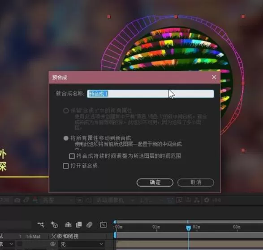Click the TrkMat column header
This screenshot has width=263, height=250.
(33, 237)
